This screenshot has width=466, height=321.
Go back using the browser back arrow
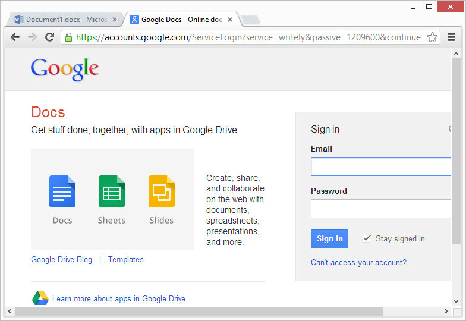point(15,37)
